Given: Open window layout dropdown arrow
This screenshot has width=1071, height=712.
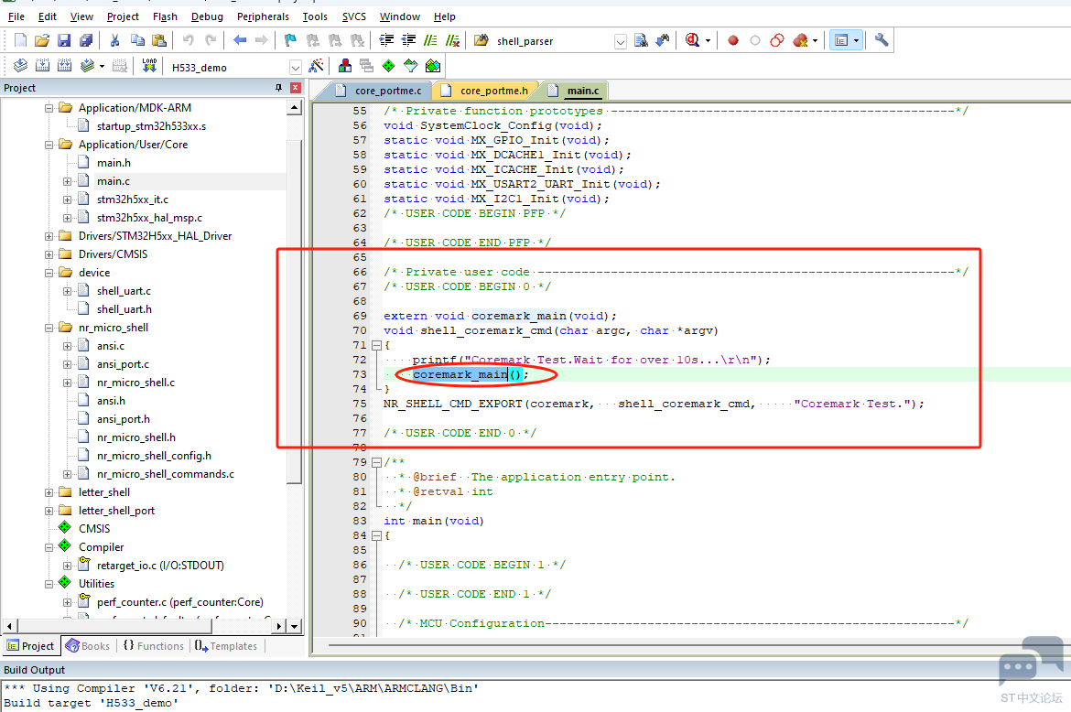Looking at the screenshot, I should (x=856, y=40).
